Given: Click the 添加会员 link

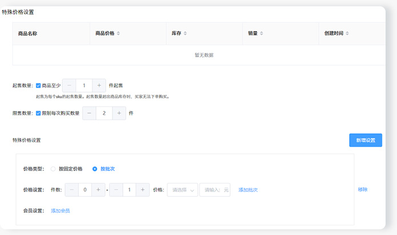Looking at the screenshot, I should 61,211.
